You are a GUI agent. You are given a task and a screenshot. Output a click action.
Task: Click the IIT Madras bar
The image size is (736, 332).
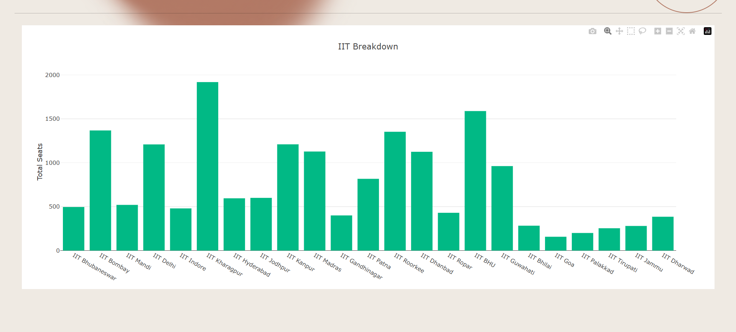click(x=314, y=201)
